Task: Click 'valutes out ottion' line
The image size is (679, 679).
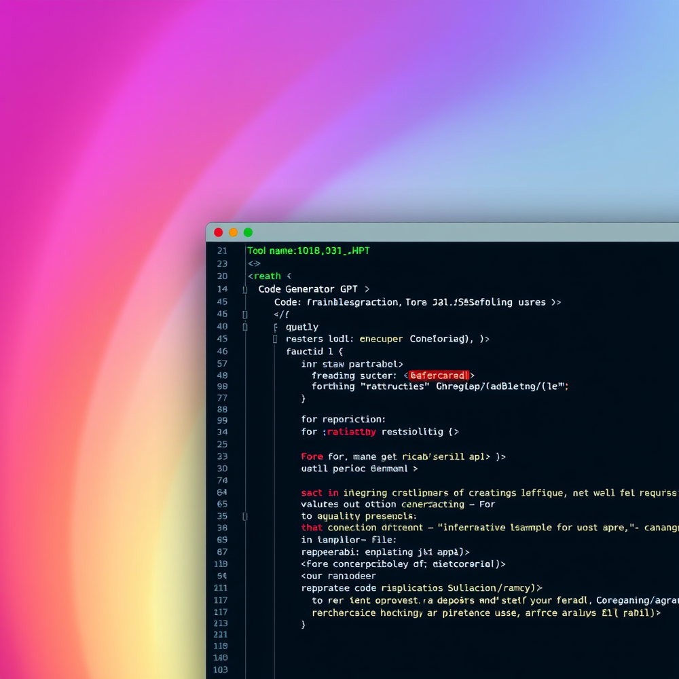Action: coord(398,504)
